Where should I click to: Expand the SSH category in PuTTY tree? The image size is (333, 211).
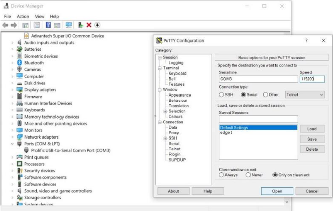tap(165, 138)
